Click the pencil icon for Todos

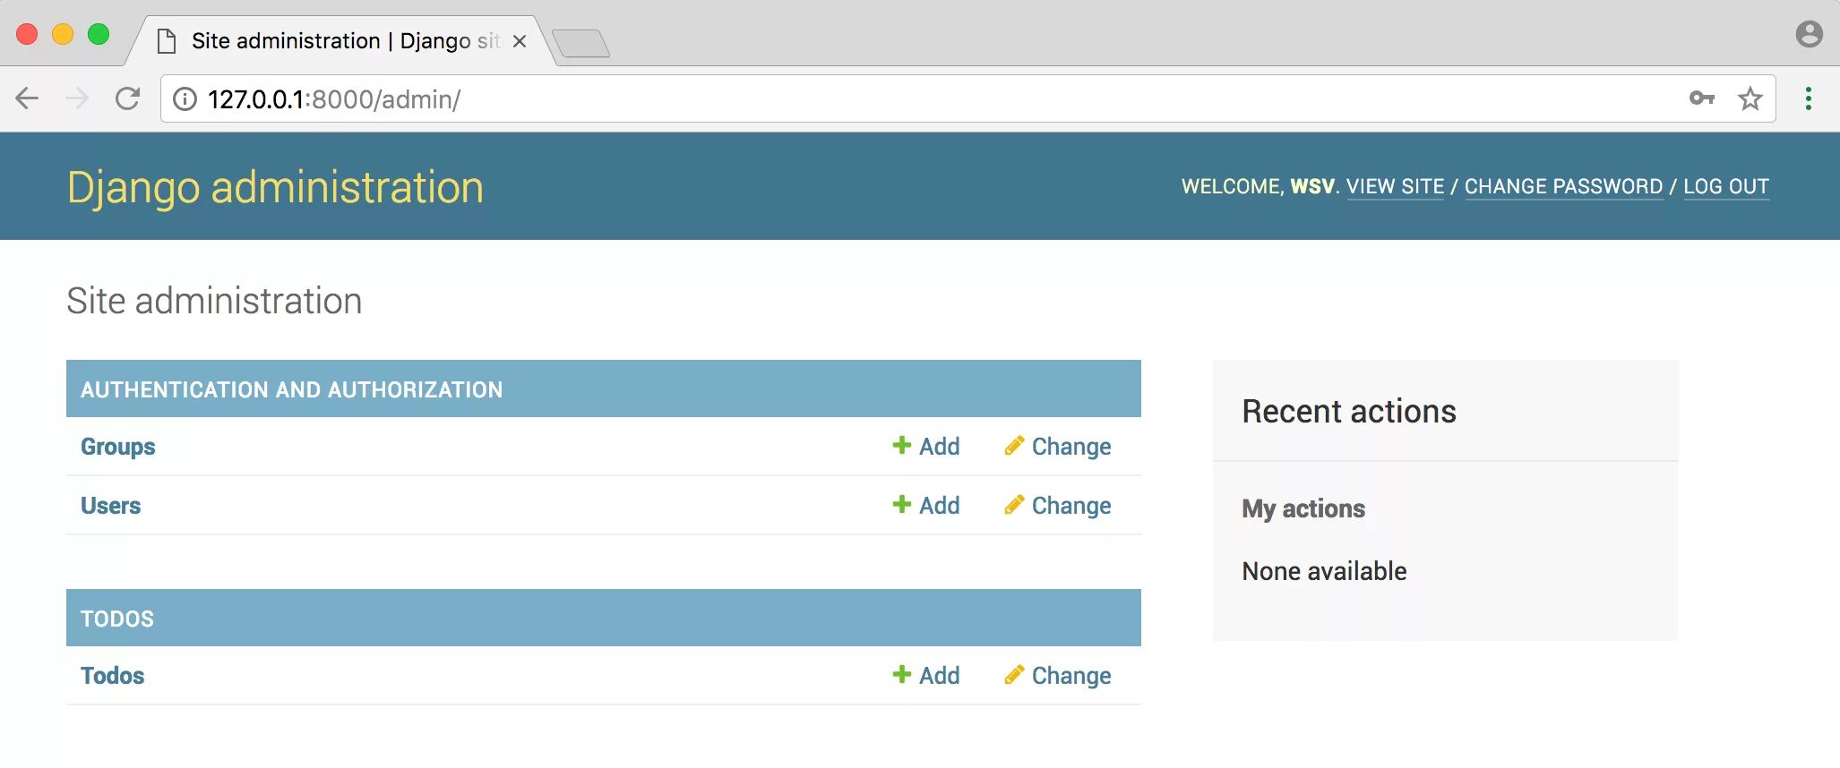(x=1014, y=674)
